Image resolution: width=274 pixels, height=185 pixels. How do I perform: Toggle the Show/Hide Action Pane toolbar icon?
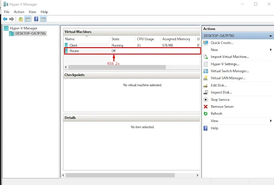(x=43, y=19)
